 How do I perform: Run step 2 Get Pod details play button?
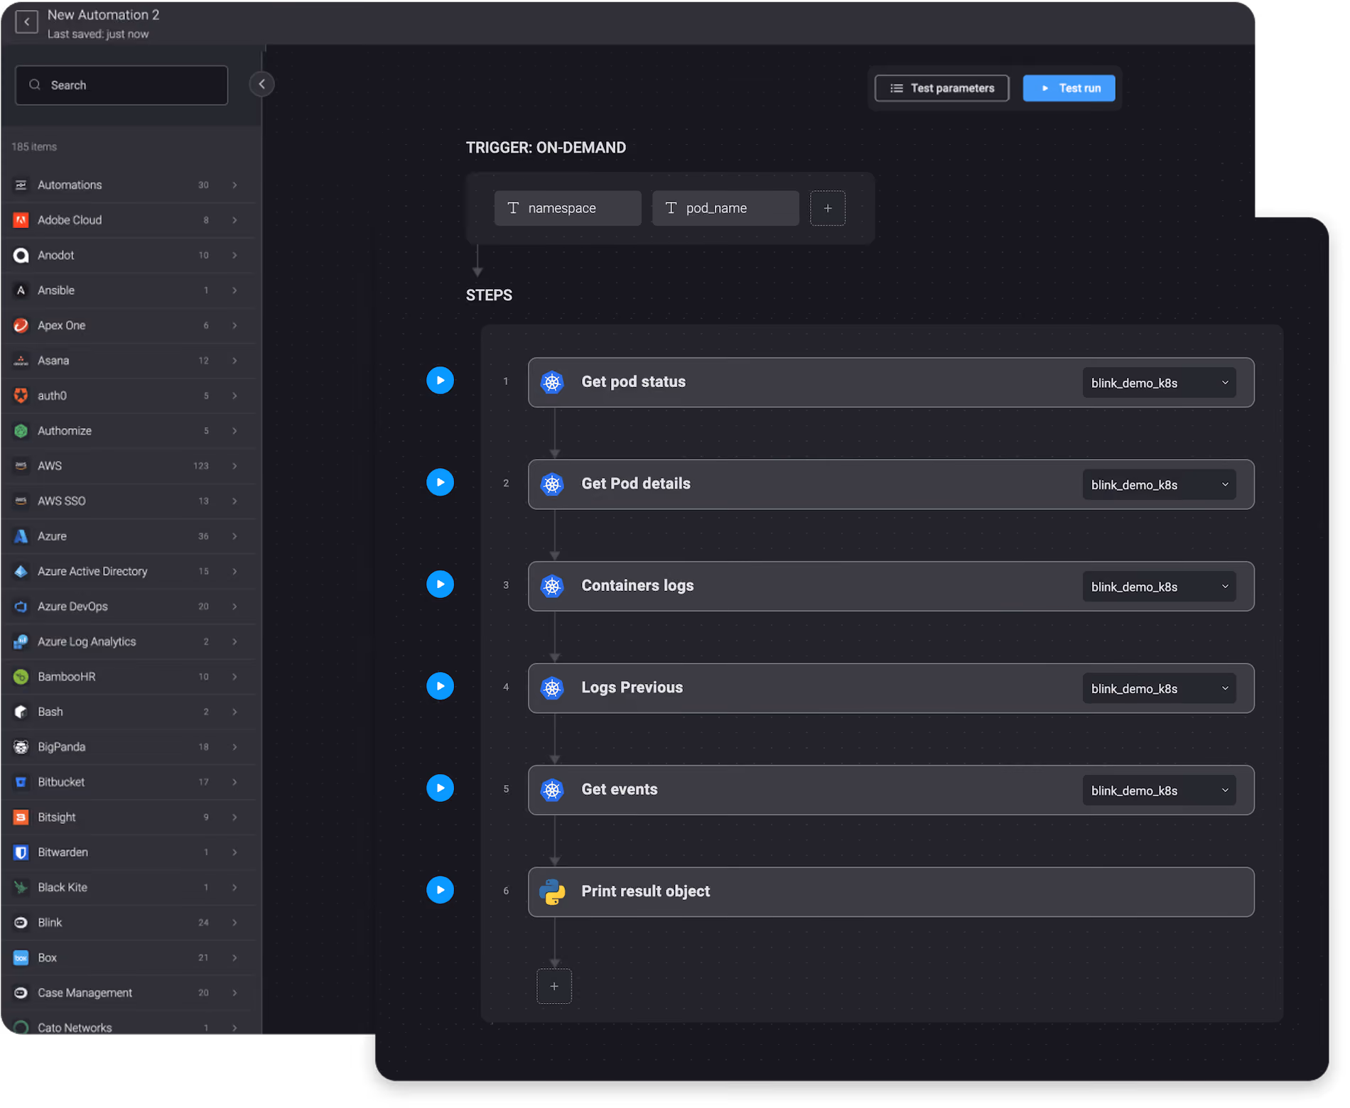tap(440, 482)
